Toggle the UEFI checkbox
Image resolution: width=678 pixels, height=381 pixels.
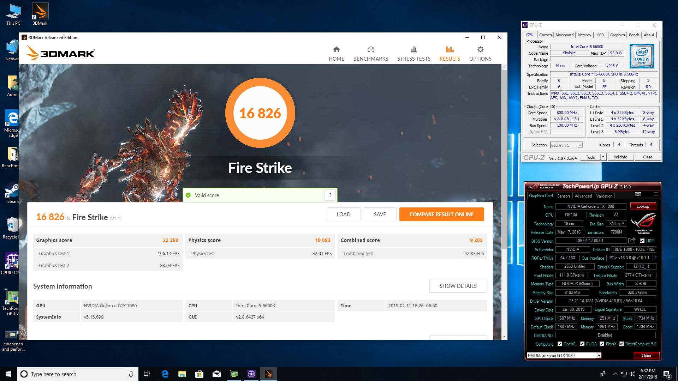pyautogui.click(x=642, y=241)
